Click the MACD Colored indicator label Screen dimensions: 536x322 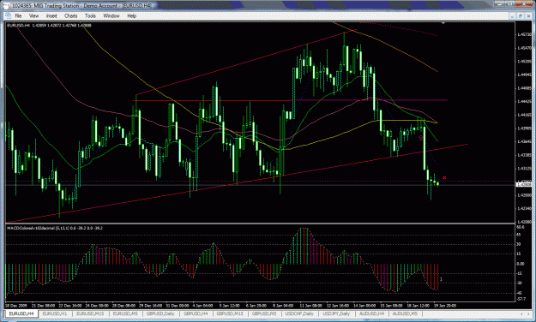point(55,228)
